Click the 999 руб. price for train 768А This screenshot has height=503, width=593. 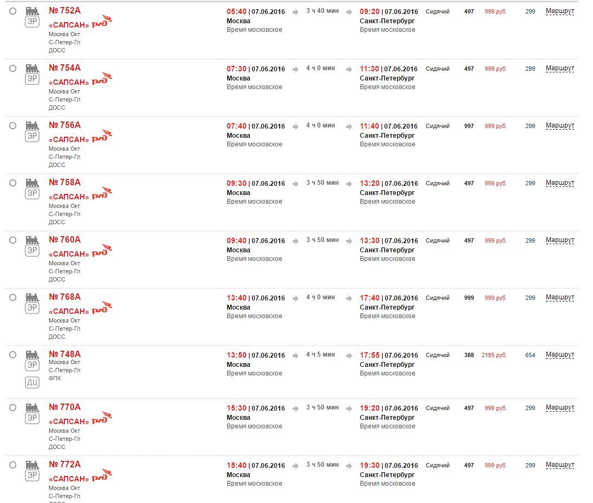pyautogui.click(x=496, y=298)
